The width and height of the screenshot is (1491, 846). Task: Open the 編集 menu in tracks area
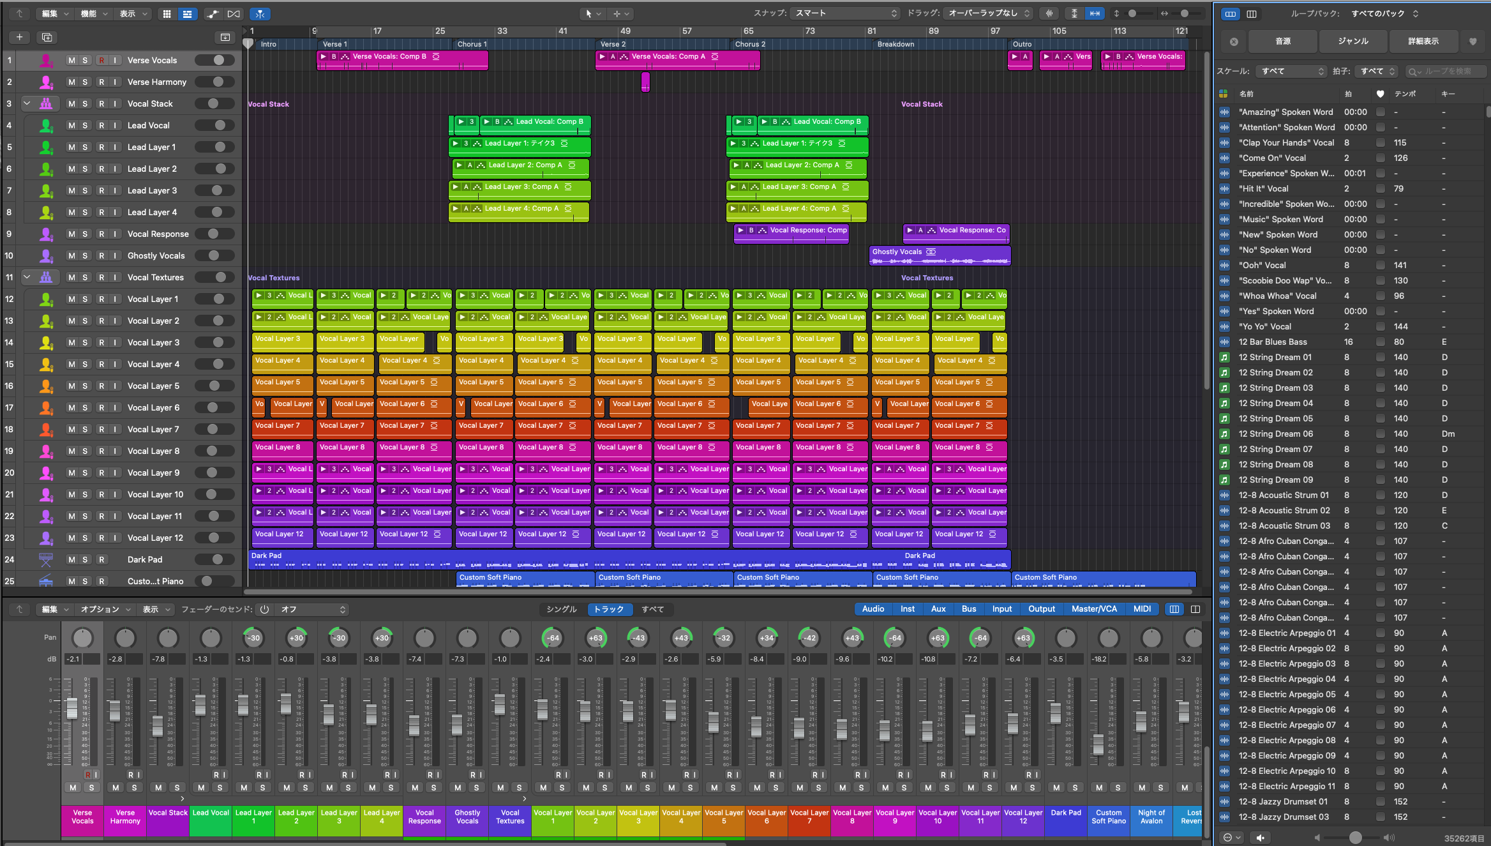pyautogui.click(x=49, y=13)
